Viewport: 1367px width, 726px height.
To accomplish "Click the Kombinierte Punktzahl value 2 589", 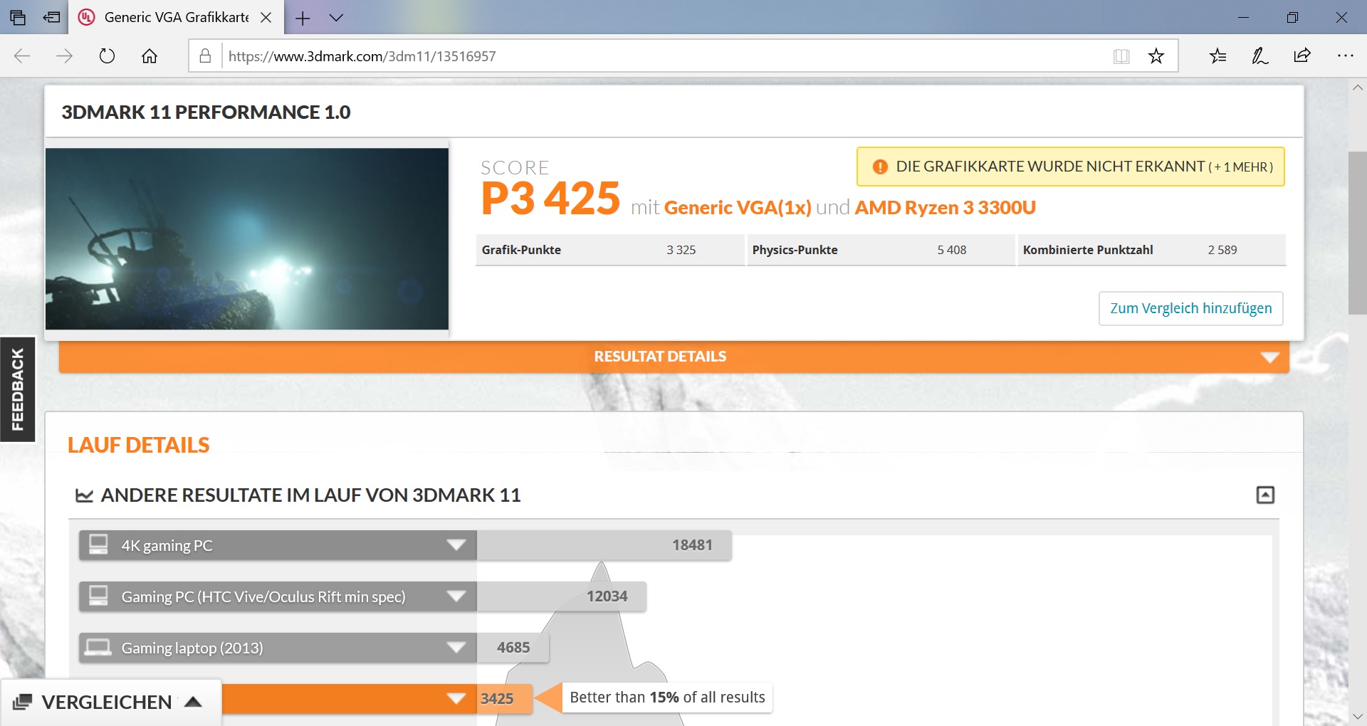I will pyautogui.click(x=1222, y=250).
